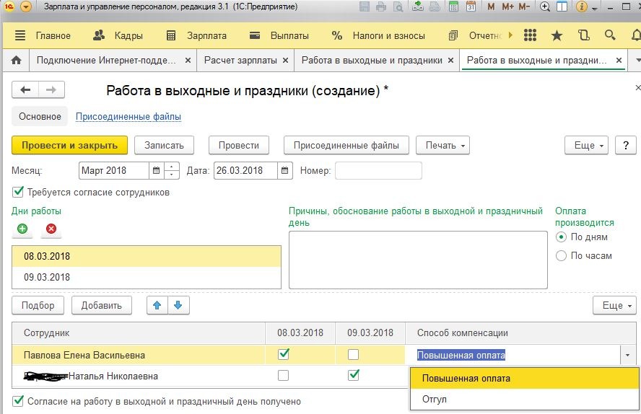Image resolution: width=641 pixels, height=414 pixels.
Task: Click the M+ memory add button
Action: (507, 6)
